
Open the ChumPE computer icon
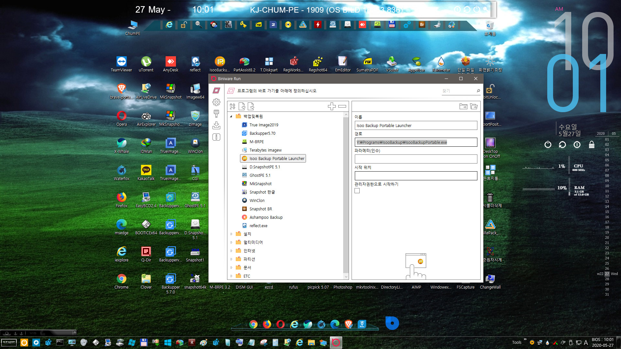tap(133, 27)
